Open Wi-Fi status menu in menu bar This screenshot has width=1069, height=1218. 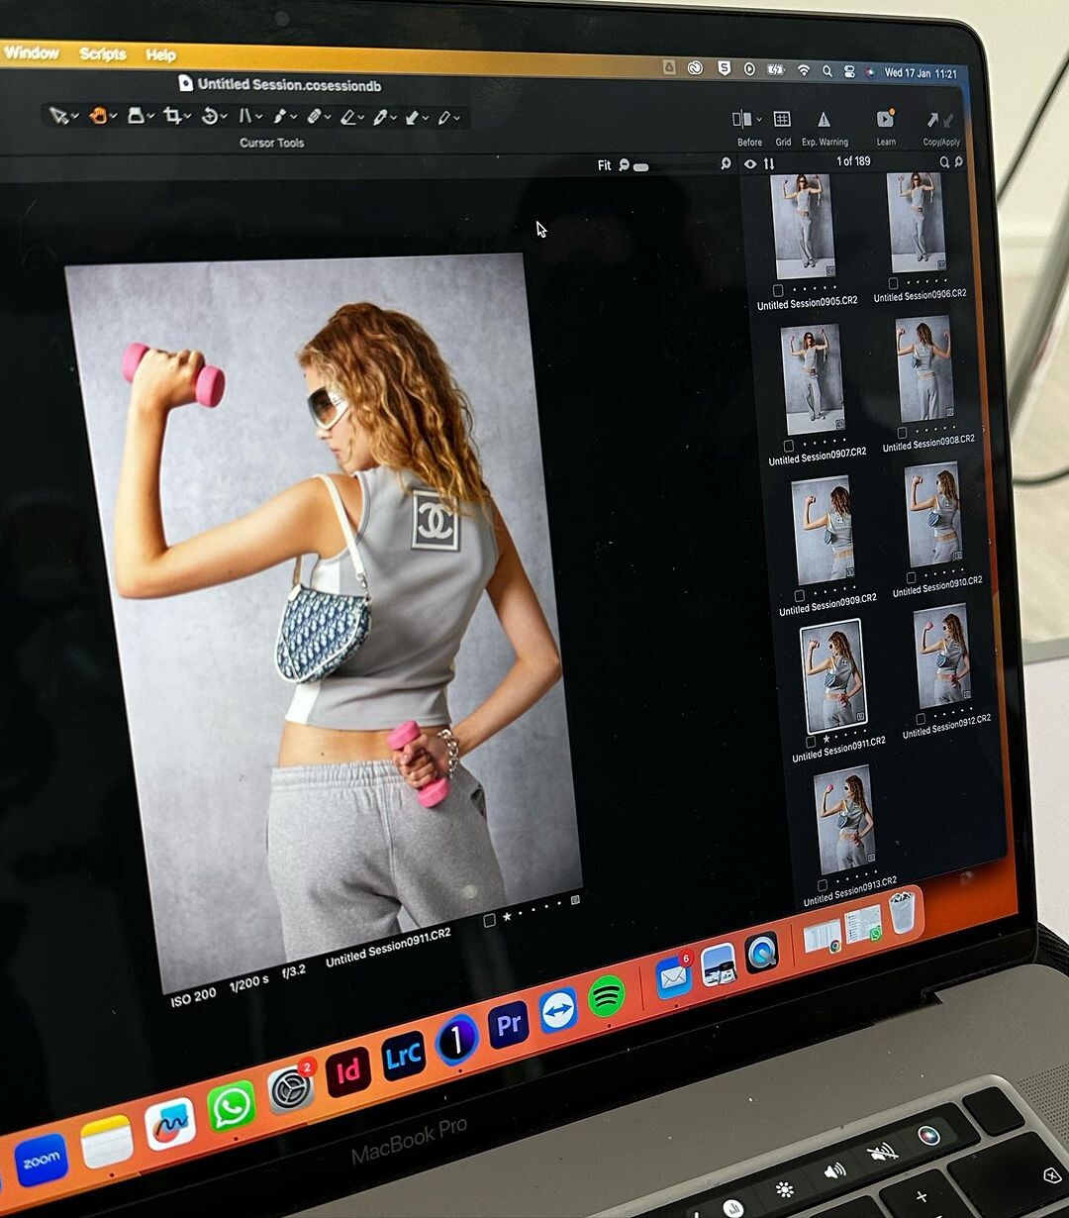(804, 70)
